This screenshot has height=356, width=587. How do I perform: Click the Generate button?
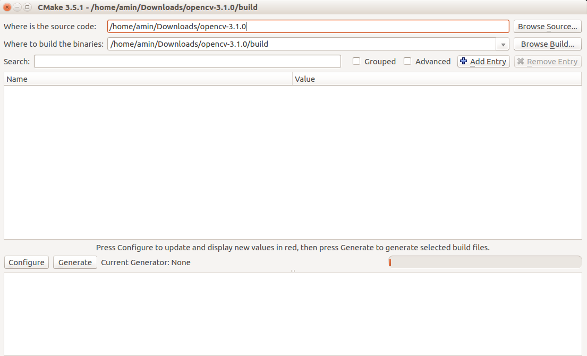75,262
